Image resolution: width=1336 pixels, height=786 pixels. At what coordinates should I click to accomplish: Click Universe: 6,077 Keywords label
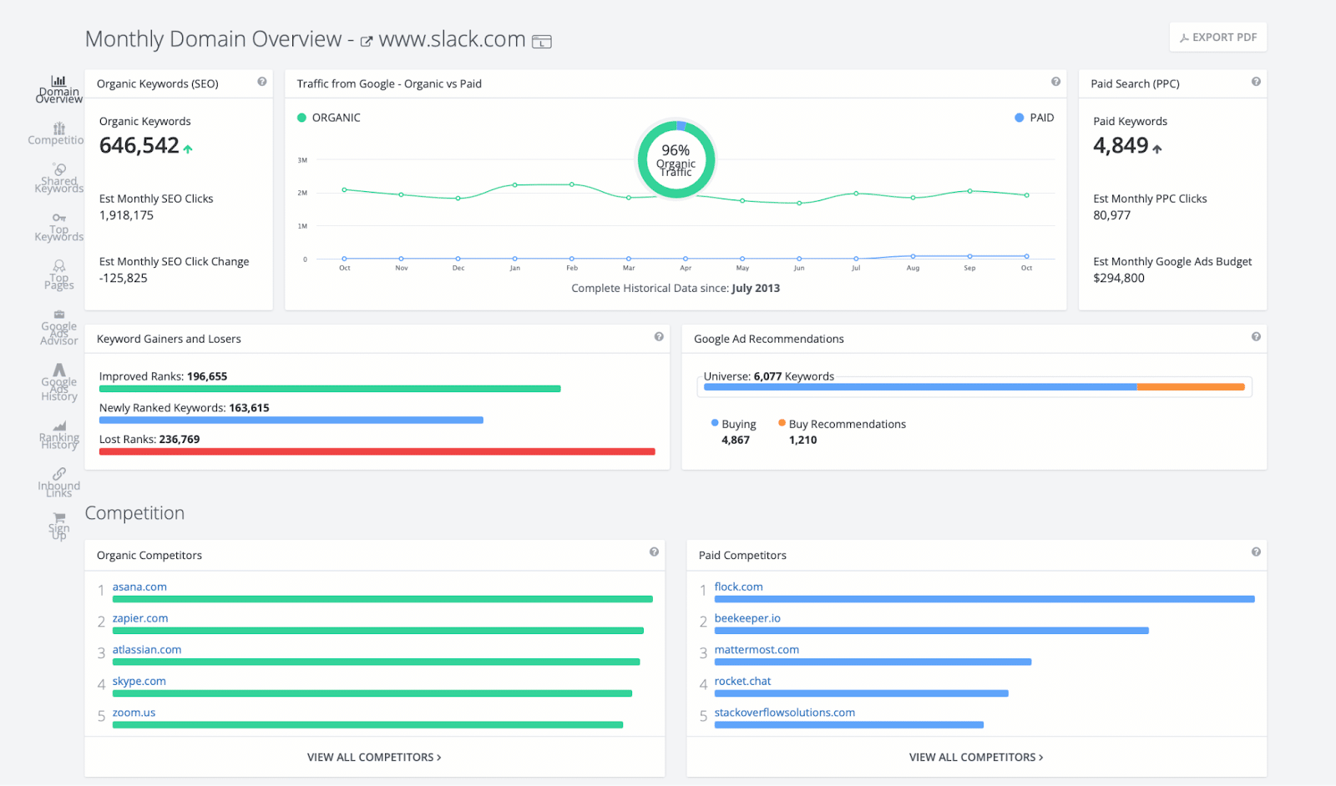[769, 376]
